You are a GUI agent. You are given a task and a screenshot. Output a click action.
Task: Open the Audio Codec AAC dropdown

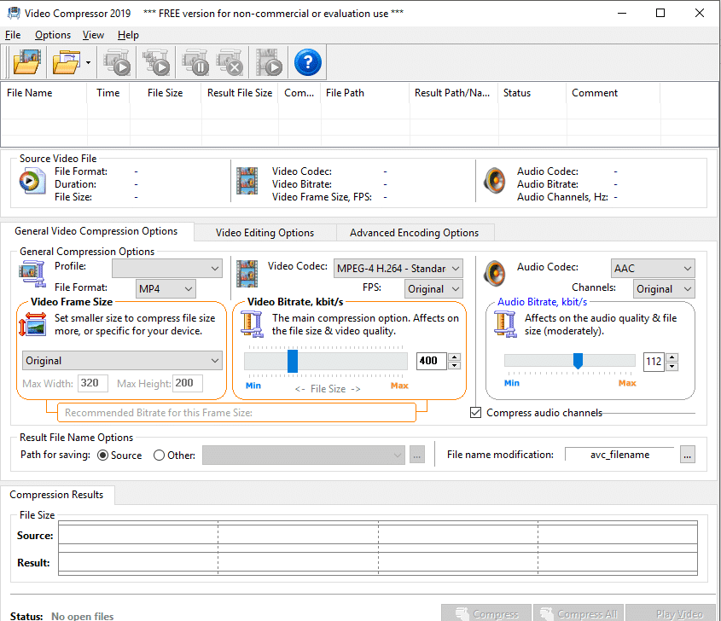coord(653,267)
